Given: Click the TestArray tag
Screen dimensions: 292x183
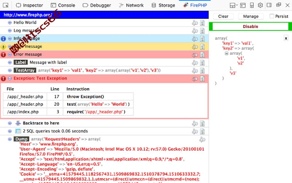Looking at the screenshot, I should pyautogui.click(x=25, y=70).
